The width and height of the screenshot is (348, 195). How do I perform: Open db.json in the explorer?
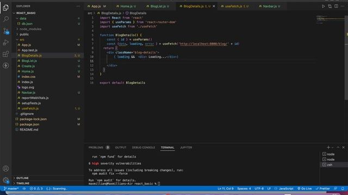[48, 24]
